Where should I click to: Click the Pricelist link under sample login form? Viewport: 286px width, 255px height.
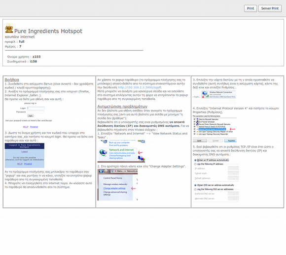[34, 127]
